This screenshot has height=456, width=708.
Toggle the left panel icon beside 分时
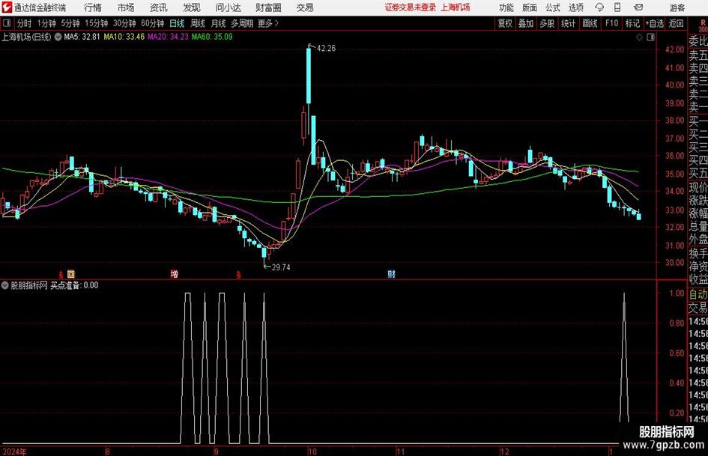[x=7, y=23]
